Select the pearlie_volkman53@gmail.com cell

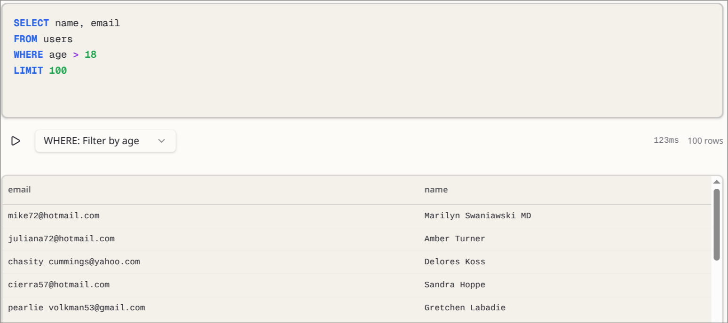[x=76, y=308]
